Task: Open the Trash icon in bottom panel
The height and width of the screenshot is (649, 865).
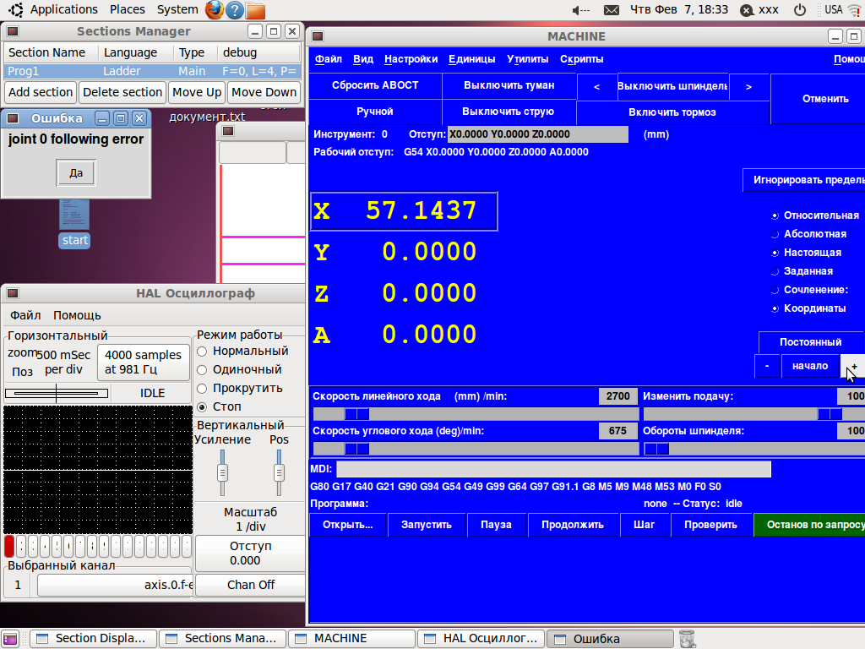Action: point(688,638)
